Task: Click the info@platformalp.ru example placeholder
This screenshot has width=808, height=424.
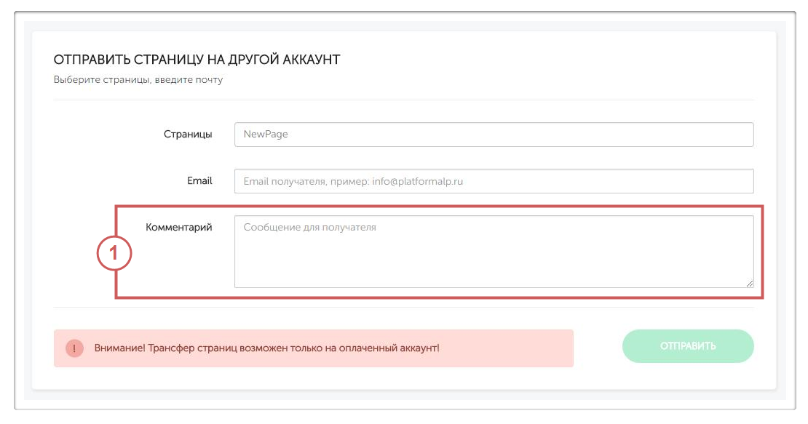Action: click(x=417, y=181)
